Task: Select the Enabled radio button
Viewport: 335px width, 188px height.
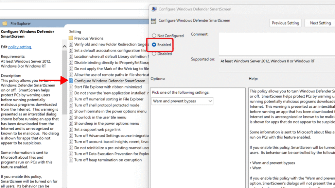Action: tap(154, 45)
